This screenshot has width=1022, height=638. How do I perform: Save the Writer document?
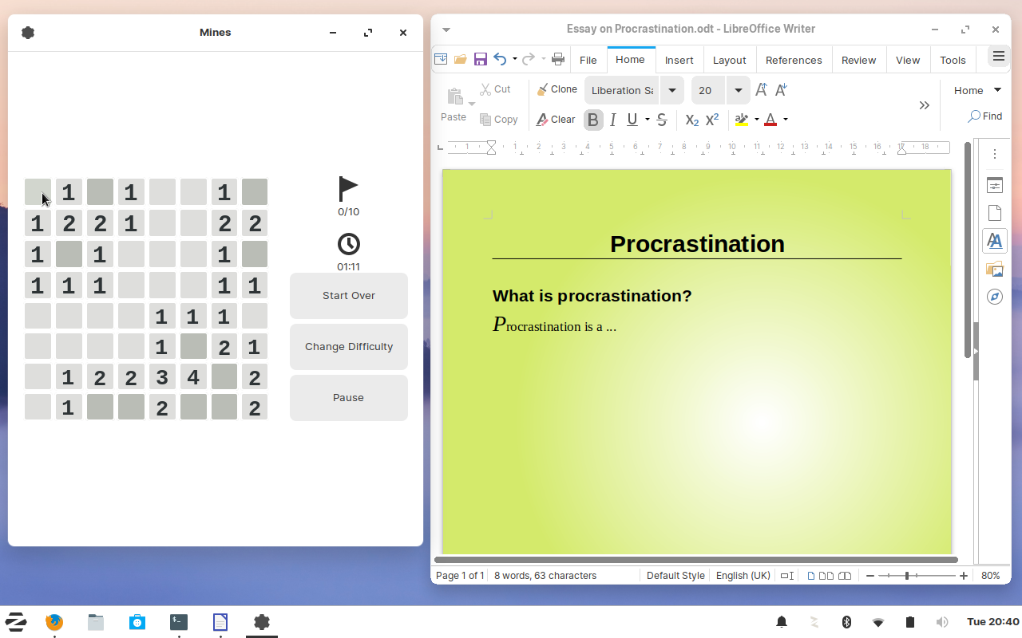480,59
